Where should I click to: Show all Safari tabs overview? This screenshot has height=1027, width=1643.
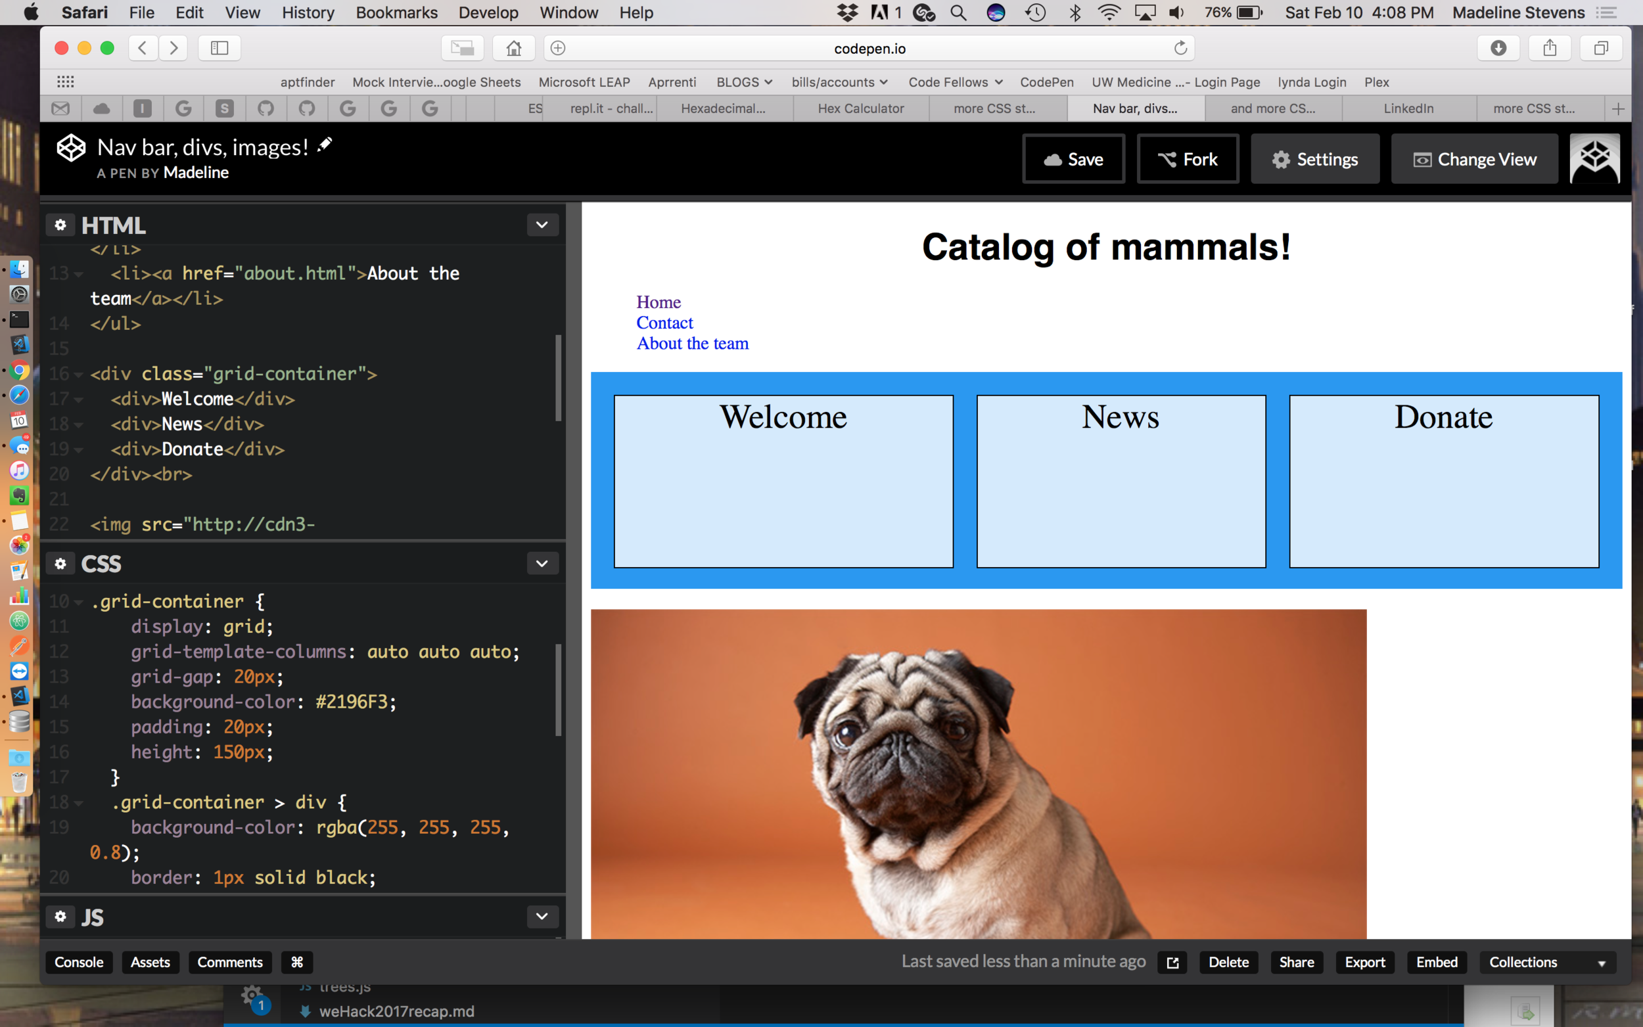point(1601,47)
